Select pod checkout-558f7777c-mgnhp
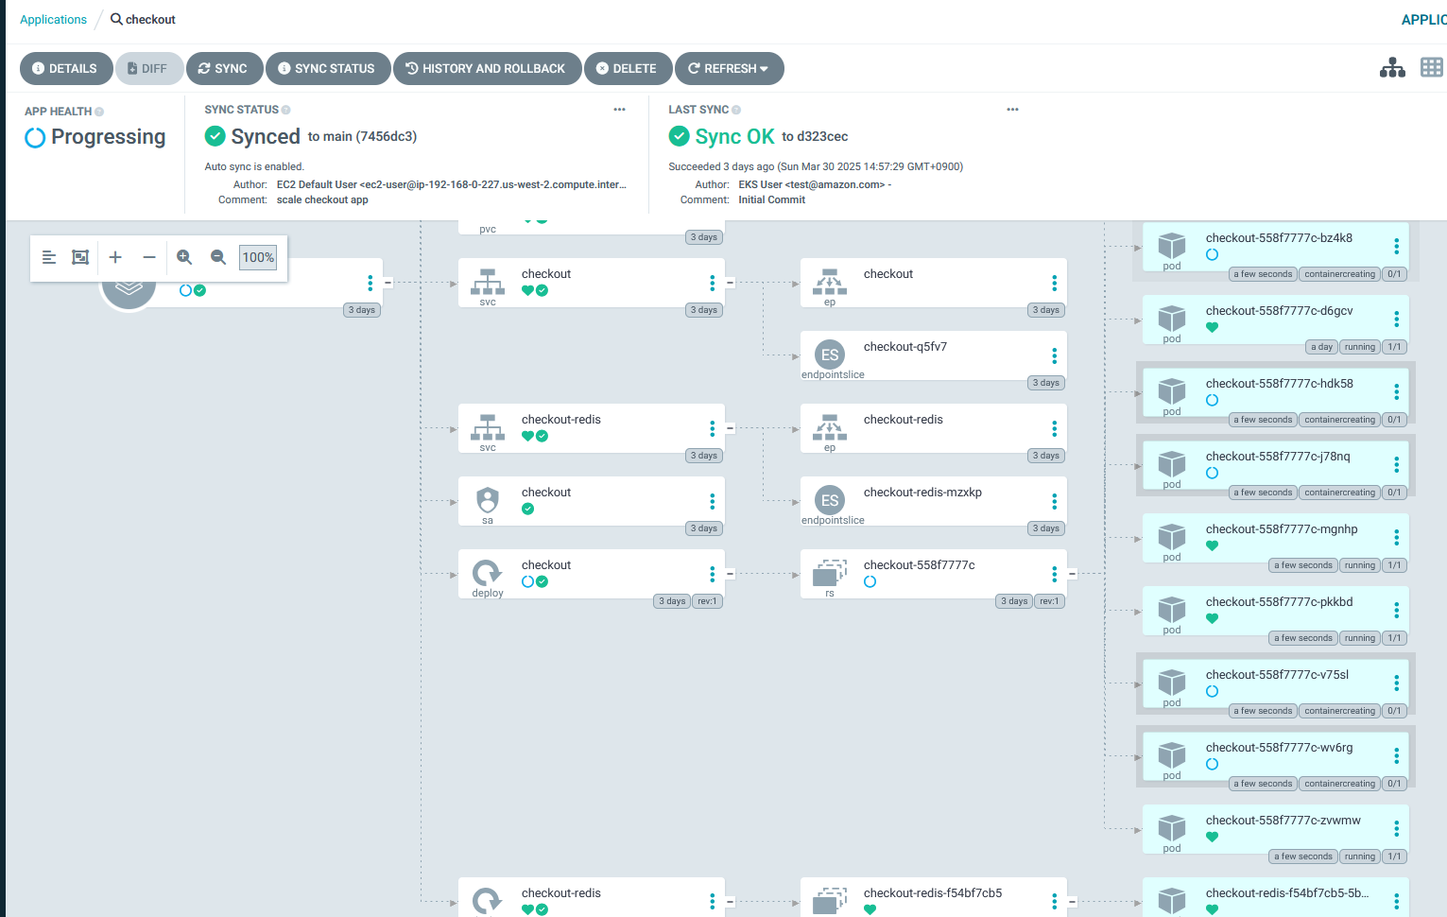The image size is (1447, 917). [1275, 538]
